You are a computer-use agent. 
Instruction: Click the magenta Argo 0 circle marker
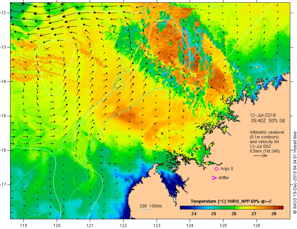point(216,169)
